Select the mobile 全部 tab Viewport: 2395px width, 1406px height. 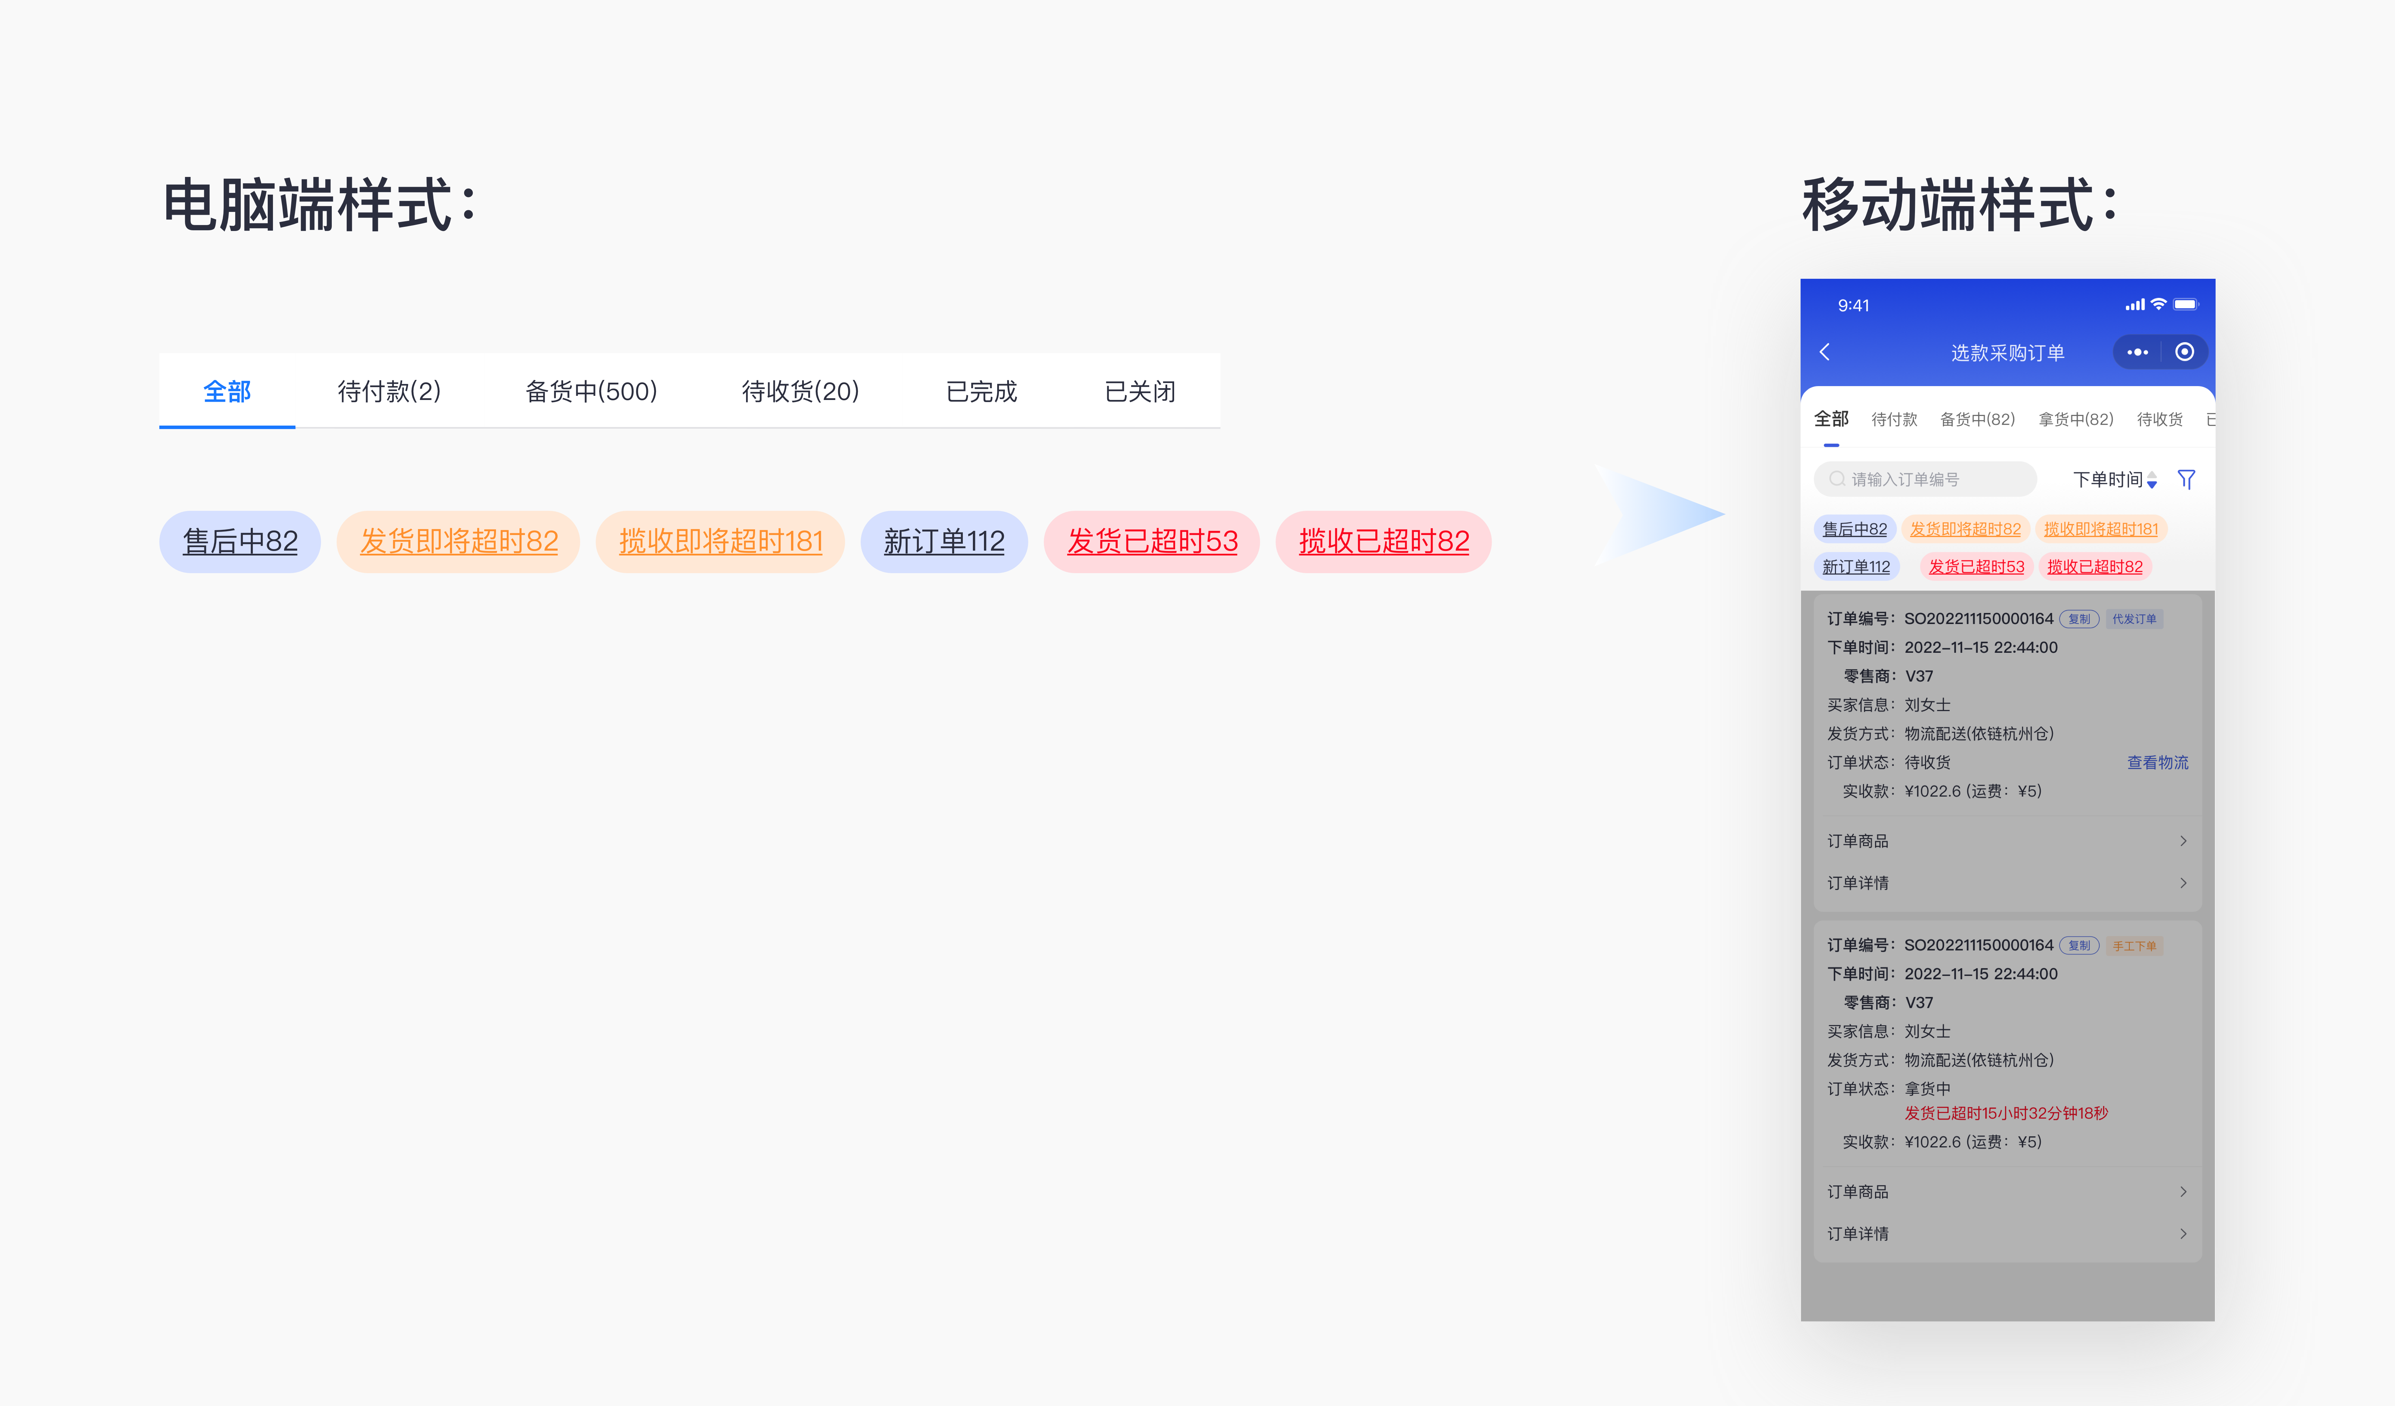(1831, 419)
